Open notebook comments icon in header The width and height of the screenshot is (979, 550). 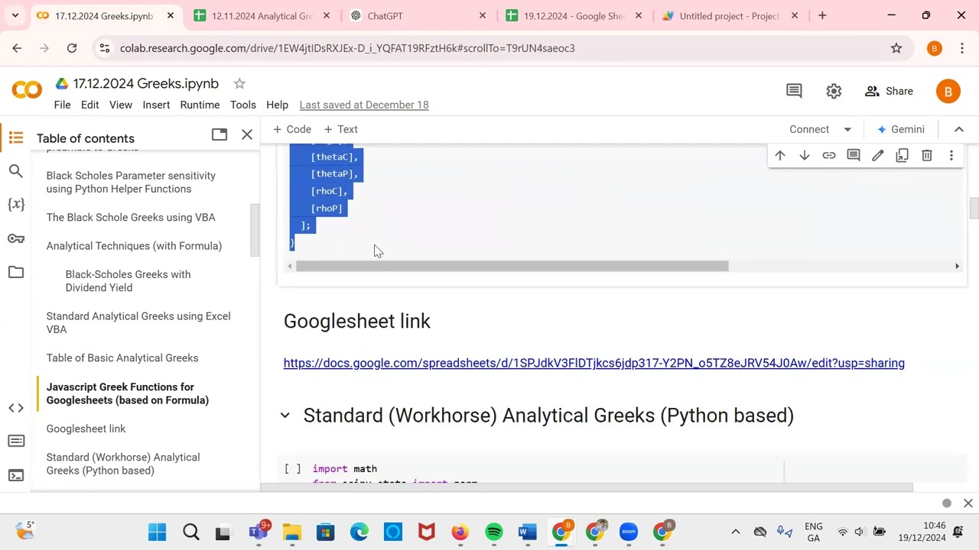[794, 92]
